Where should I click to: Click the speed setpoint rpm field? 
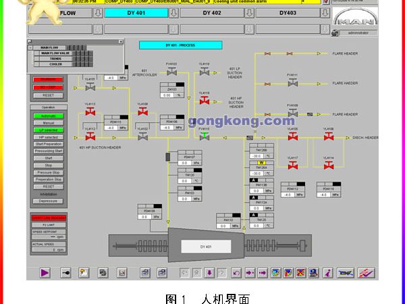(48, 237)
